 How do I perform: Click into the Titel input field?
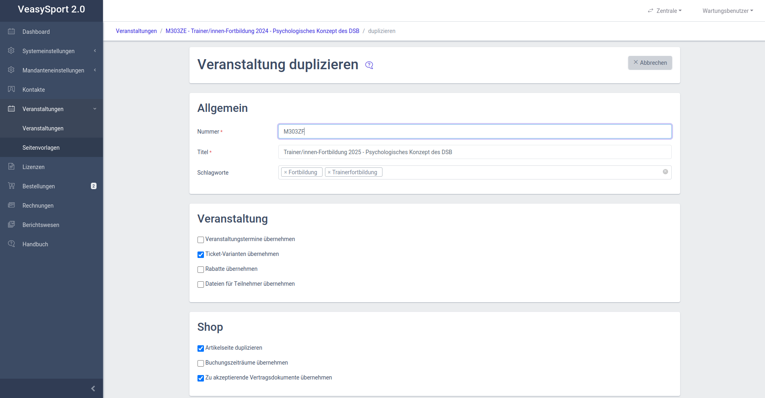tap(475, 152)
